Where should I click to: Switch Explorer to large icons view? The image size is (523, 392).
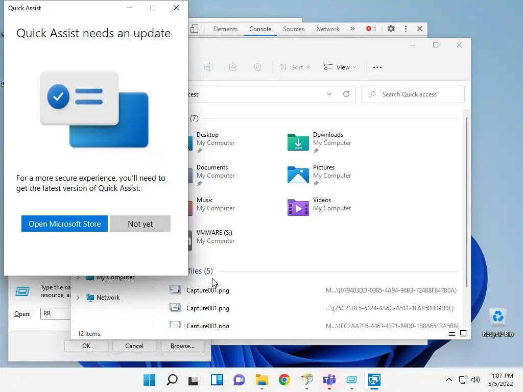[463, 333]
